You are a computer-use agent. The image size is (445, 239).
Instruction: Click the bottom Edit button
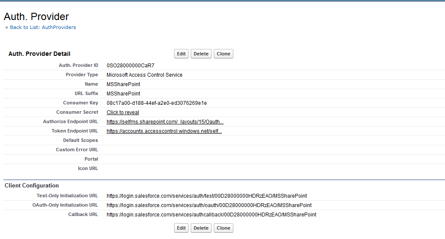click(181, 227)
